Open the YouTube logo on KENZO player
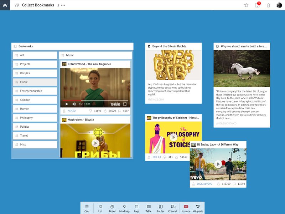The image size is (285, 214). [115, 104]
